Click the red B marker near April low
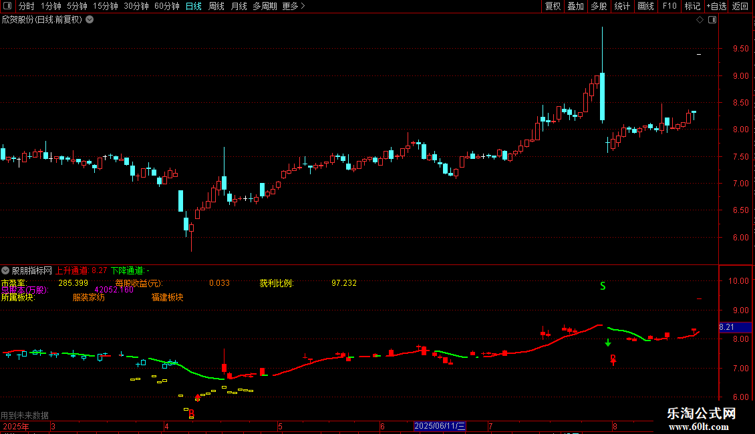This screenshot has width=755, height=434. pos(192,413)
